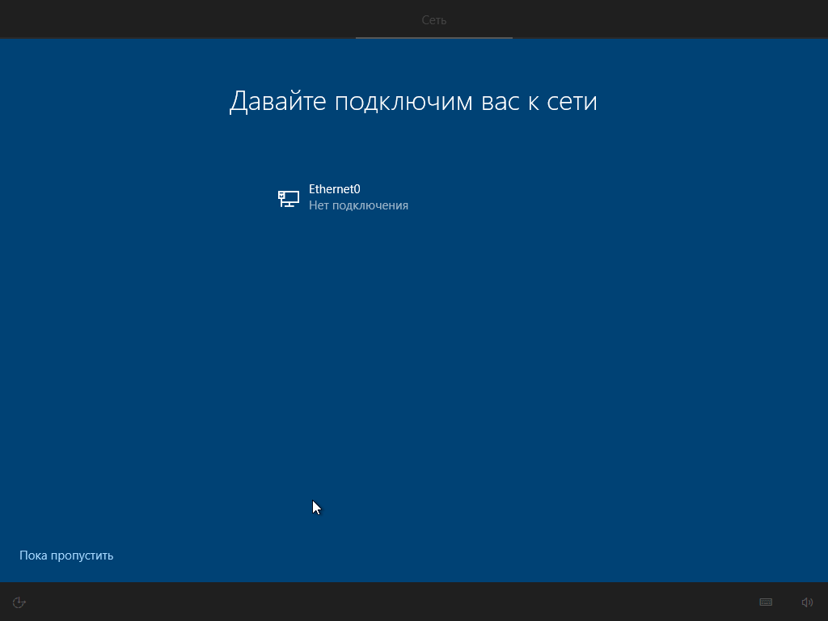This screenshot has width=828, height=621.
Task: Switch to the "Сеть" tab
Action: point(434,19)
